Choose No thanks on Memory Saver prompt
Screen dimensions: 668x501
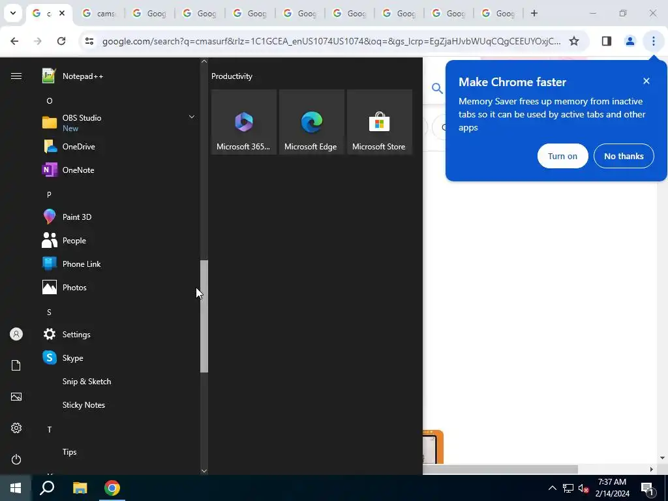coord(624,156)
